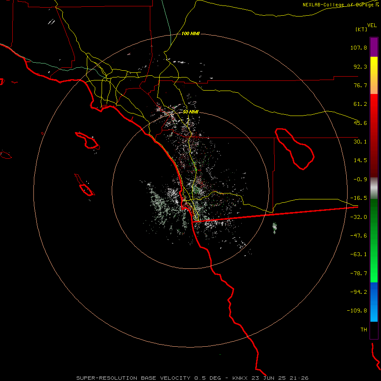Image resolution: width=381 pixels, height=381 pixels.
Task: Select the 45.6 legend value
Action: [360, 123]
